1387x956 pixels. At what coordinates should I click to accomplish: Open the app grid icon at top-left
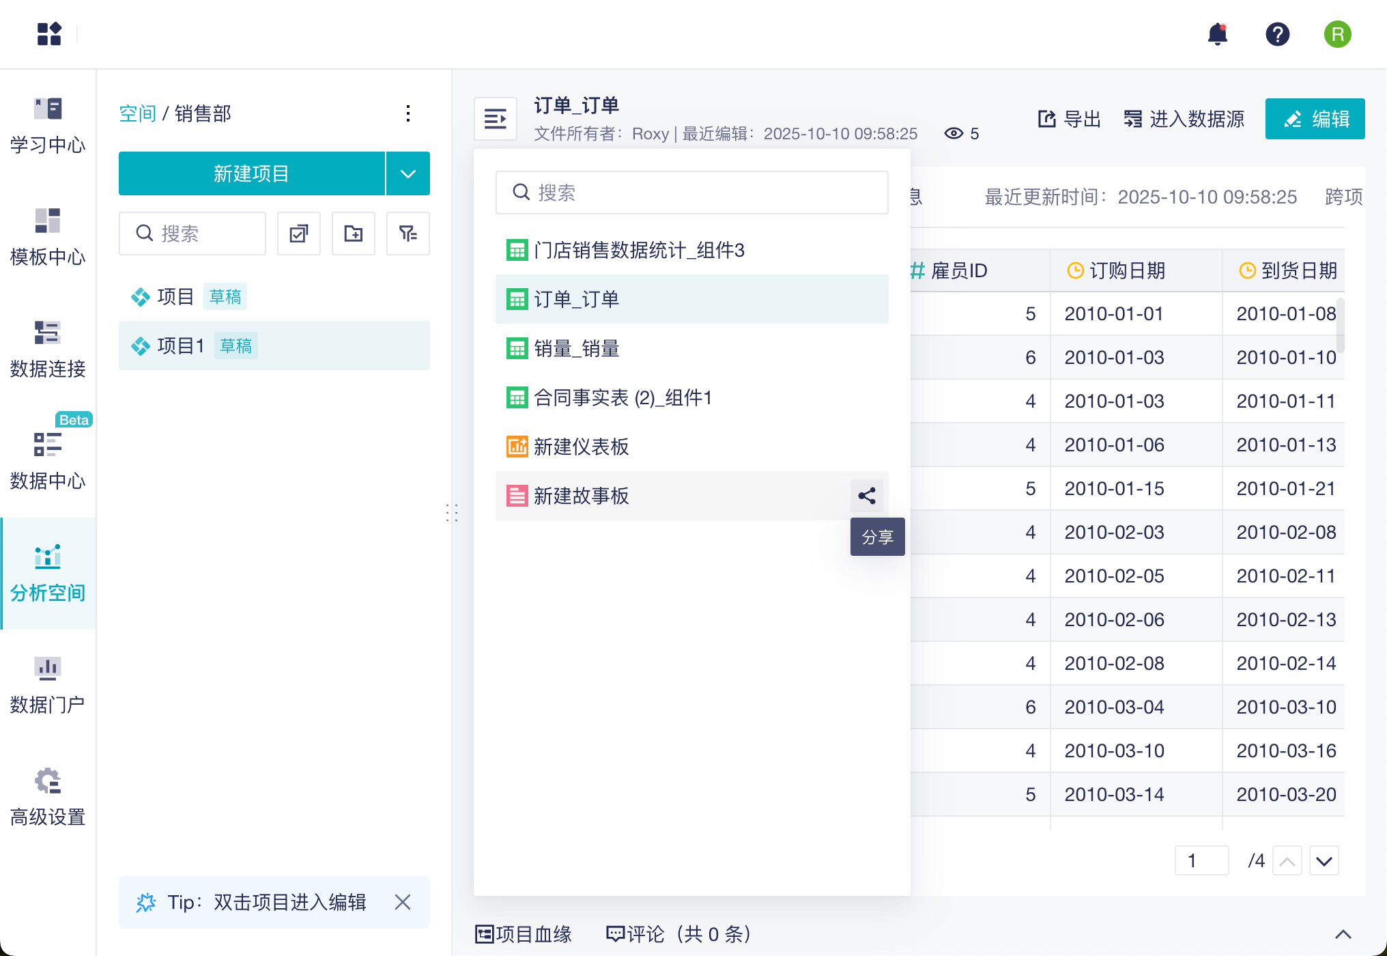[x=49, y=34]
